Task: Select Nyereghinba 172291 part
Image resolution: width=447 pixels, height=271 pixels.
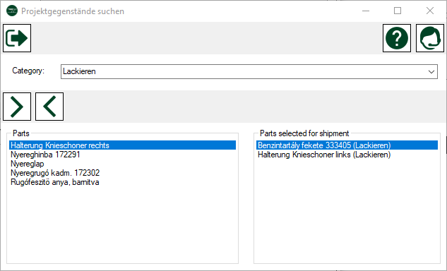Action: 122,155
